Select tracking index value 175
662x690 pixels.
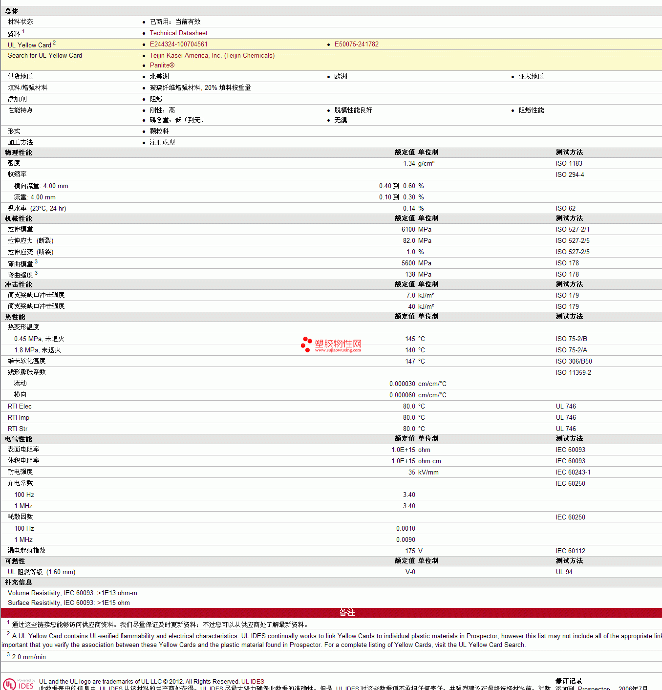click(410, 551)
